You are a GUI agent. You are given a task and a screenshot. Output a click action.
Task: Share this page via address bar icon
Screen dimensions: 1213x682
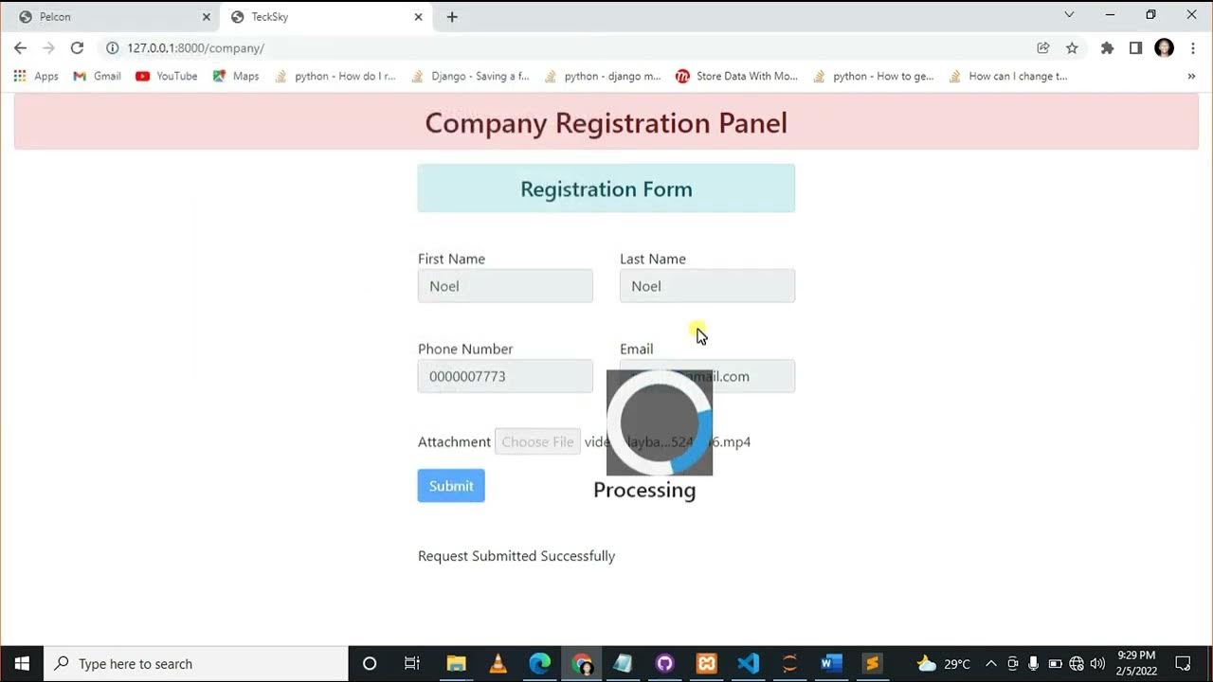[1043, 48]
